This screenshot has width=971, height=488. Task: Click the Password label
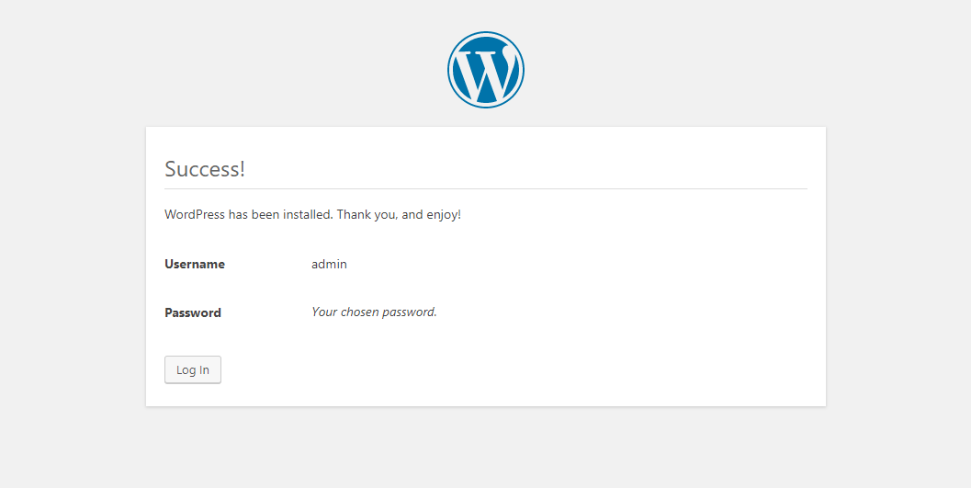[193, 312]
